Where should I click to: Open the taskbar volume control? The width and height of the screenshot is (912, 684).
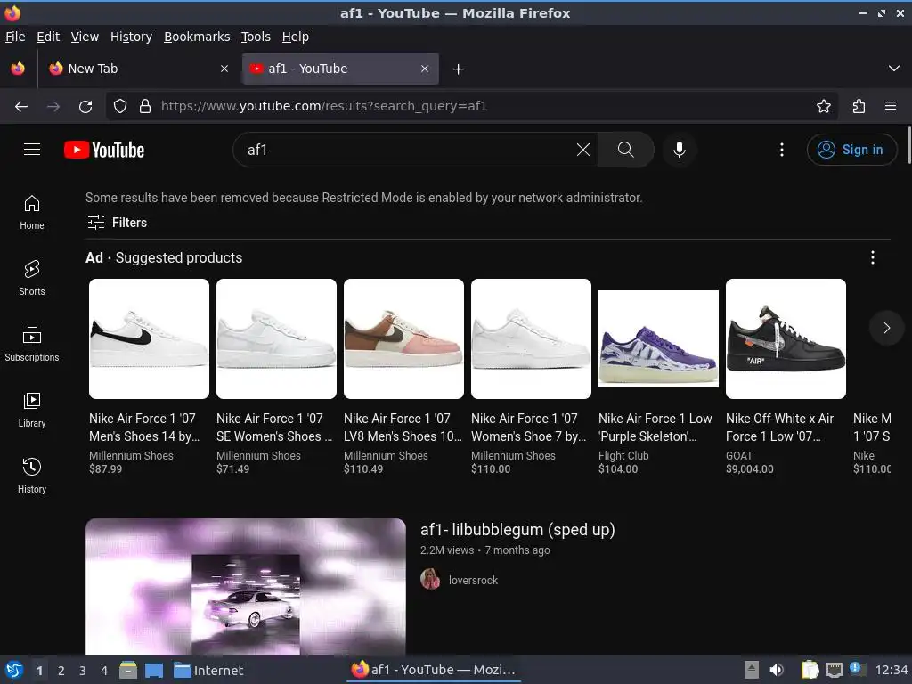tap(777, 670)
